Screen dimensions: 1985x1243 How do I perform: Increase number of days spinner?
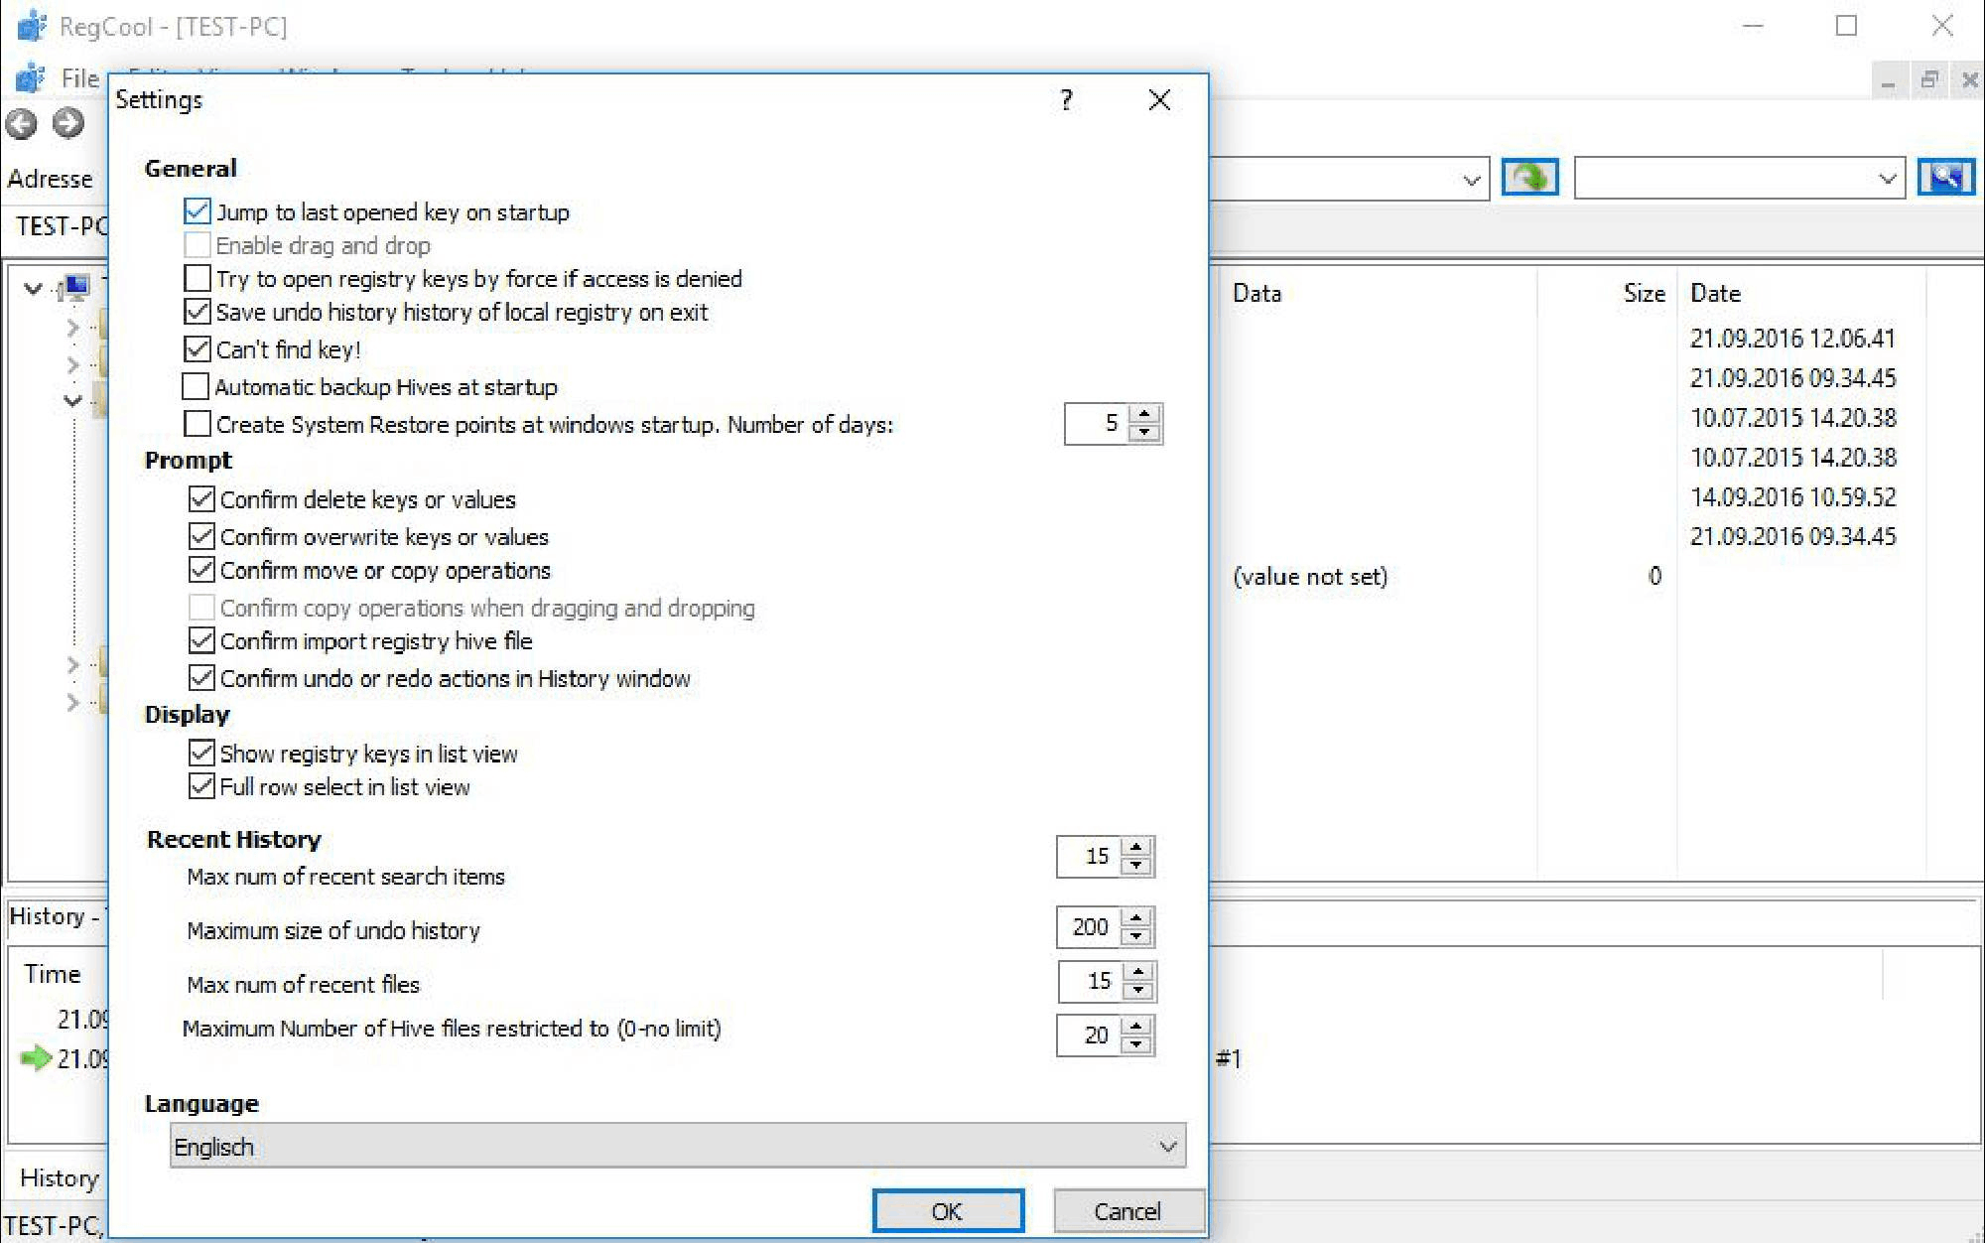(1144, 414)
